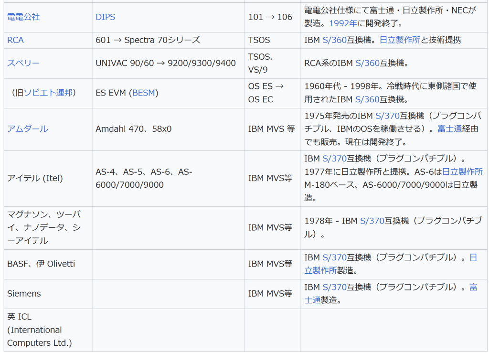This screenshot has height=353, width=489.
Task: Click S/360 link in the ES EVM row
Action: click(367, 99)
